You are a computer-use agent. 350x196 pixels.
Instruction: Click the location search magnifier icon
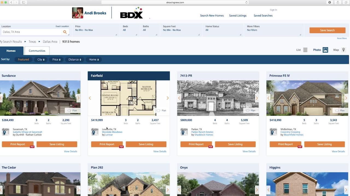click(65, 32)
